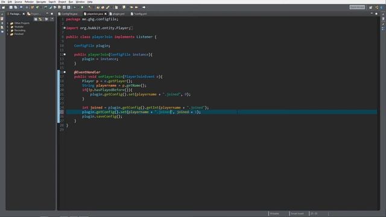Open the Source menu
This screenshot has height=217, width=386.
pyautogui.click(x=18, y=2)
